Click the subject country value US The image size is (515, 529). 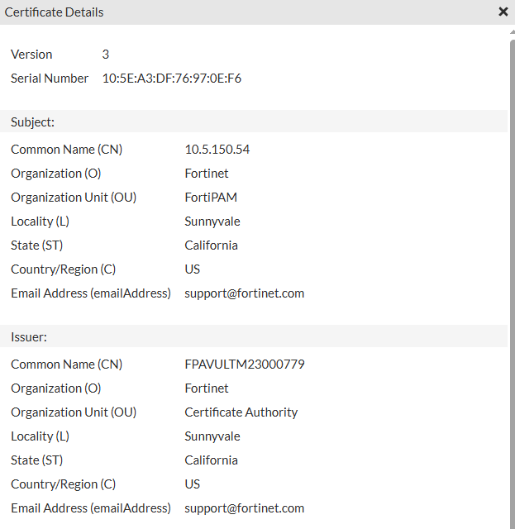(193, 269)
